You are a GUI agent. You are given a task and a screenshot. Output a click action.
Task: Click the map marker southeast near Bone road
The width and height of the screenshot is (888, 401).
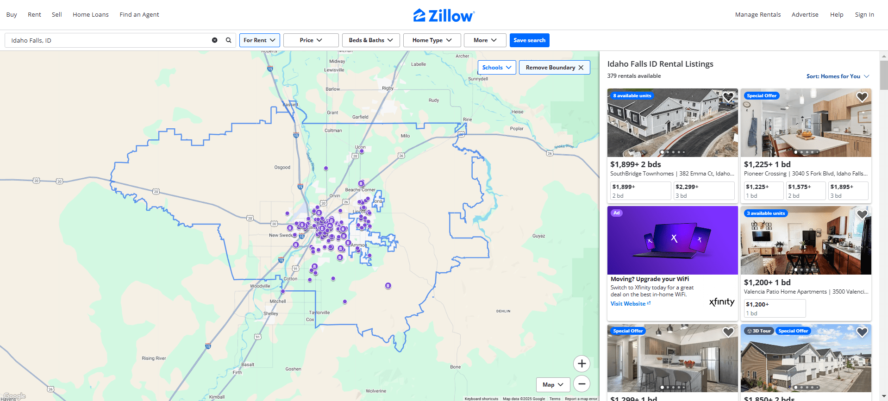(x=388, y=286)
